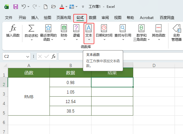The height and width of the screenshot is (134, 183).
Task: Click the select-all corner triangle
Action: 5,65
